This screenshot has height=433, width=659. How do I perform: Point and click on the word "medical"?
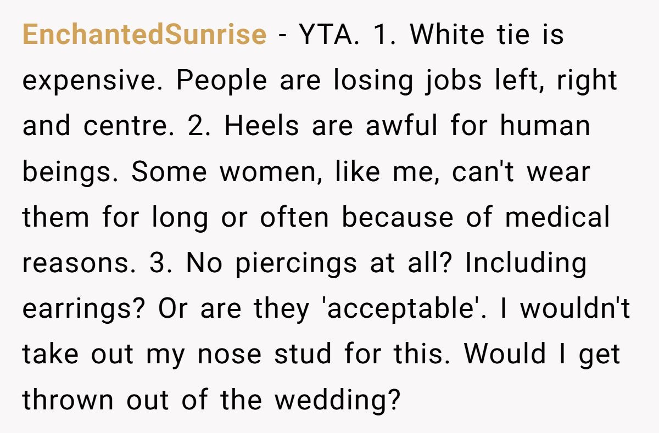pyautogui.click(x=557, y=218)
